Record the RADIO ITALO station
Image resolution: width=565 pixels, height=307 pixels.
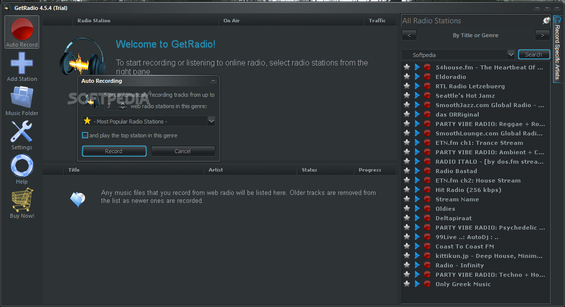coord(427,161)
